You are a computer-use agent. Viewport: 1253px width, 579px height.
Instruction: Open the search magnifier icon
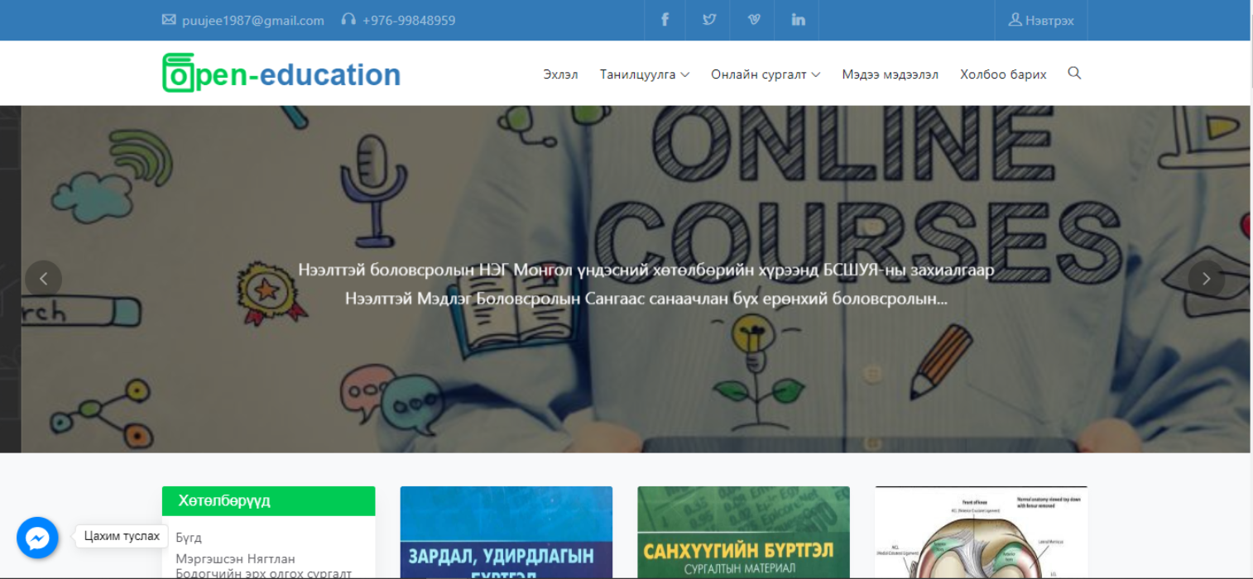tap(1074, 73)
